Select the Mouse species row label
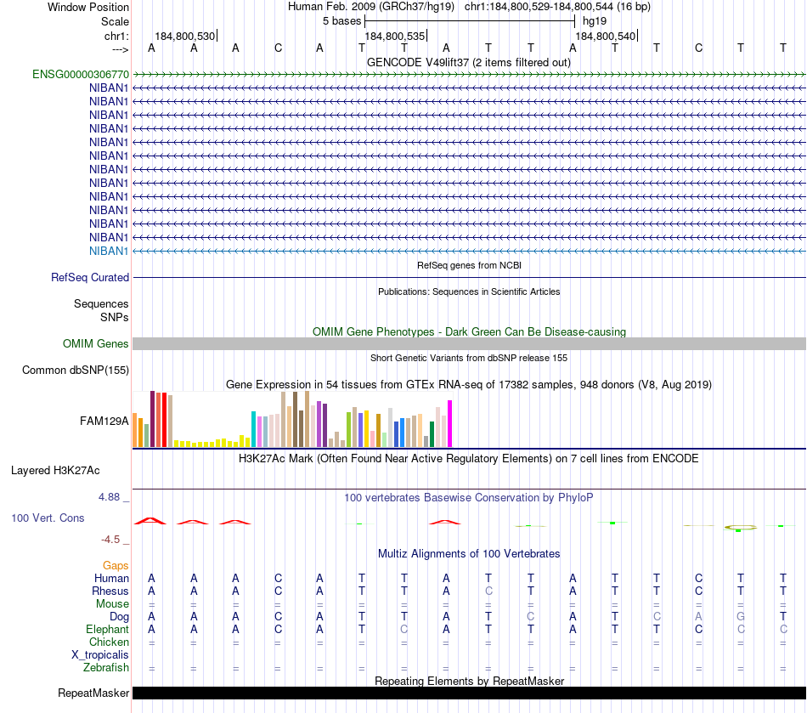Viewport: 807px width, 713px height. (x=112, y=604)
